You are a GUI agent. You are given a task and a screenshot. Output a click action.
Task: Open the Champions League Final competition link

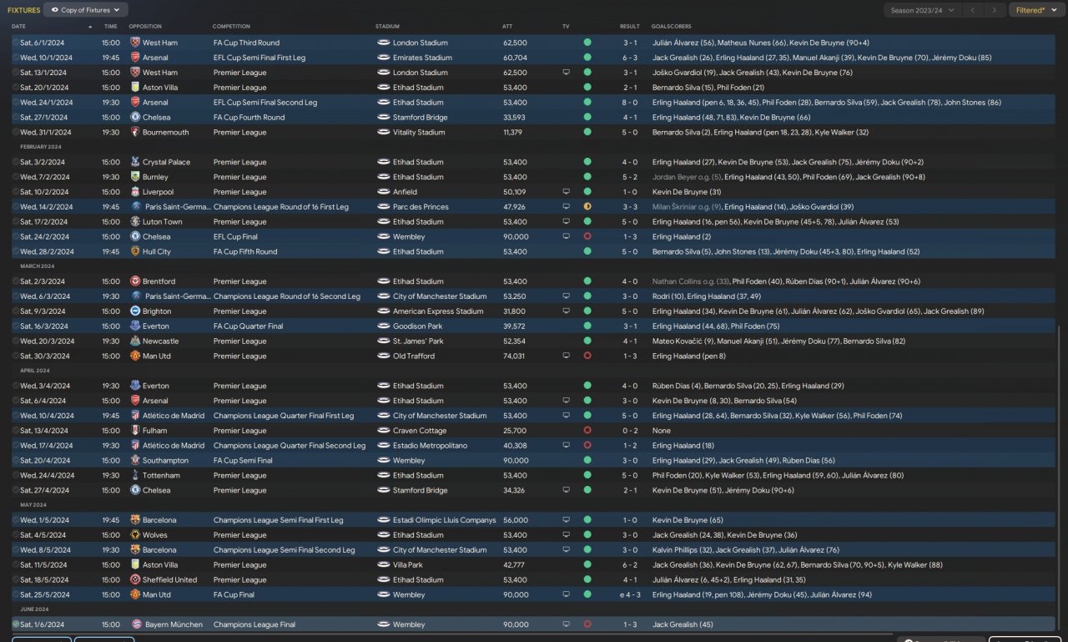click(x=254, y=624)
